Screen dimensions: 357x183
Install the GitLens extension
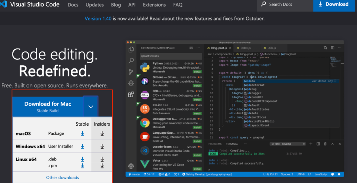tap(197, 85)
